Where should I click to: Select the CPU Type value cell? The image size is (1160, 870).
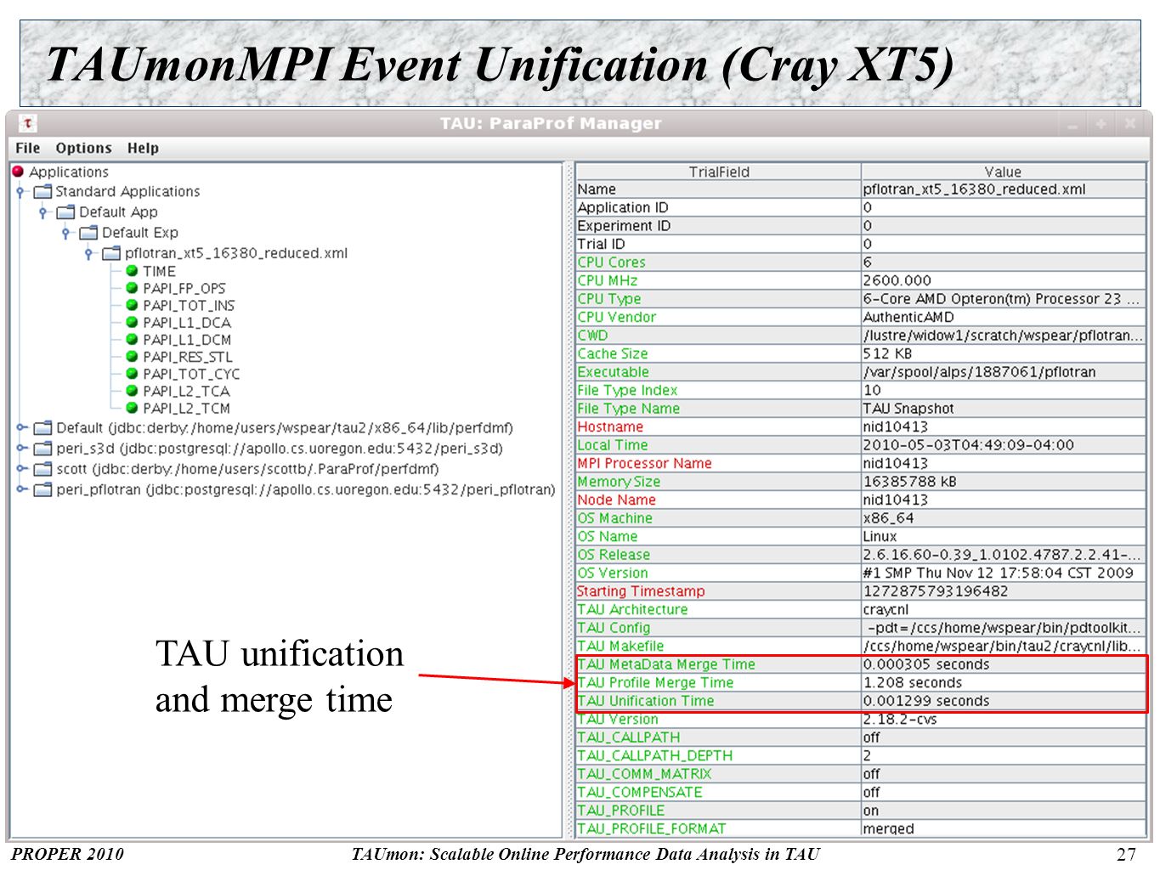1004,299
